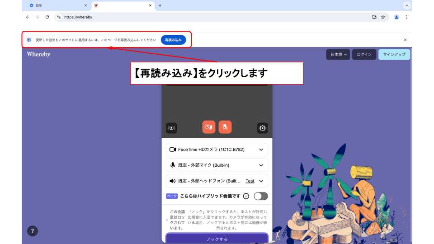Toggle the camera off/on button

tap(208, 127)
